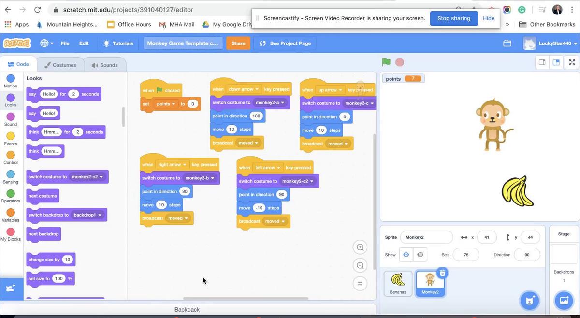Click the Add Extension button
Viewport: 580px width, 318px height.
click(x=11, y=289)
